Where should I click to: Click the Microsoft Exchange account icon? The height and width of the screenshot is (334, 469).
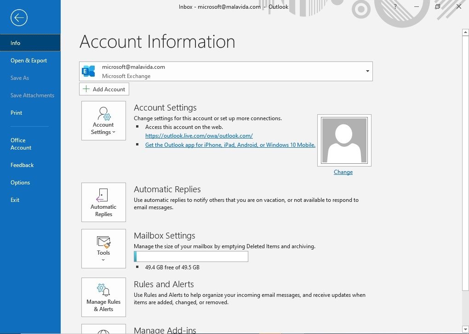(88, 71)
